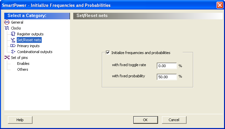Open the Register outputs category
This screenshot has height=129, width=225.
30,34
